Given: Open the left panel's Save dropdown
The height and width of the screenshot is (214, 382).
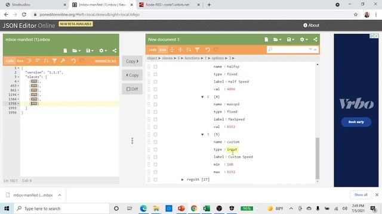Looking at the screenshot, I should tap(90, 51).
